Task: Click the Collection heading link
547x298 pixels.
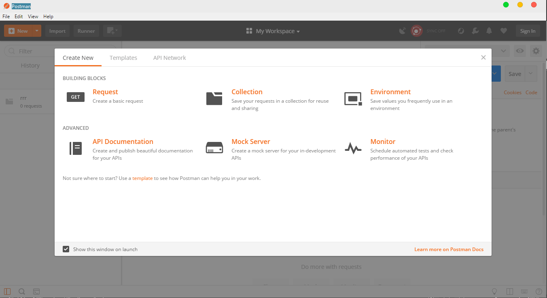Action: point(247,92)
